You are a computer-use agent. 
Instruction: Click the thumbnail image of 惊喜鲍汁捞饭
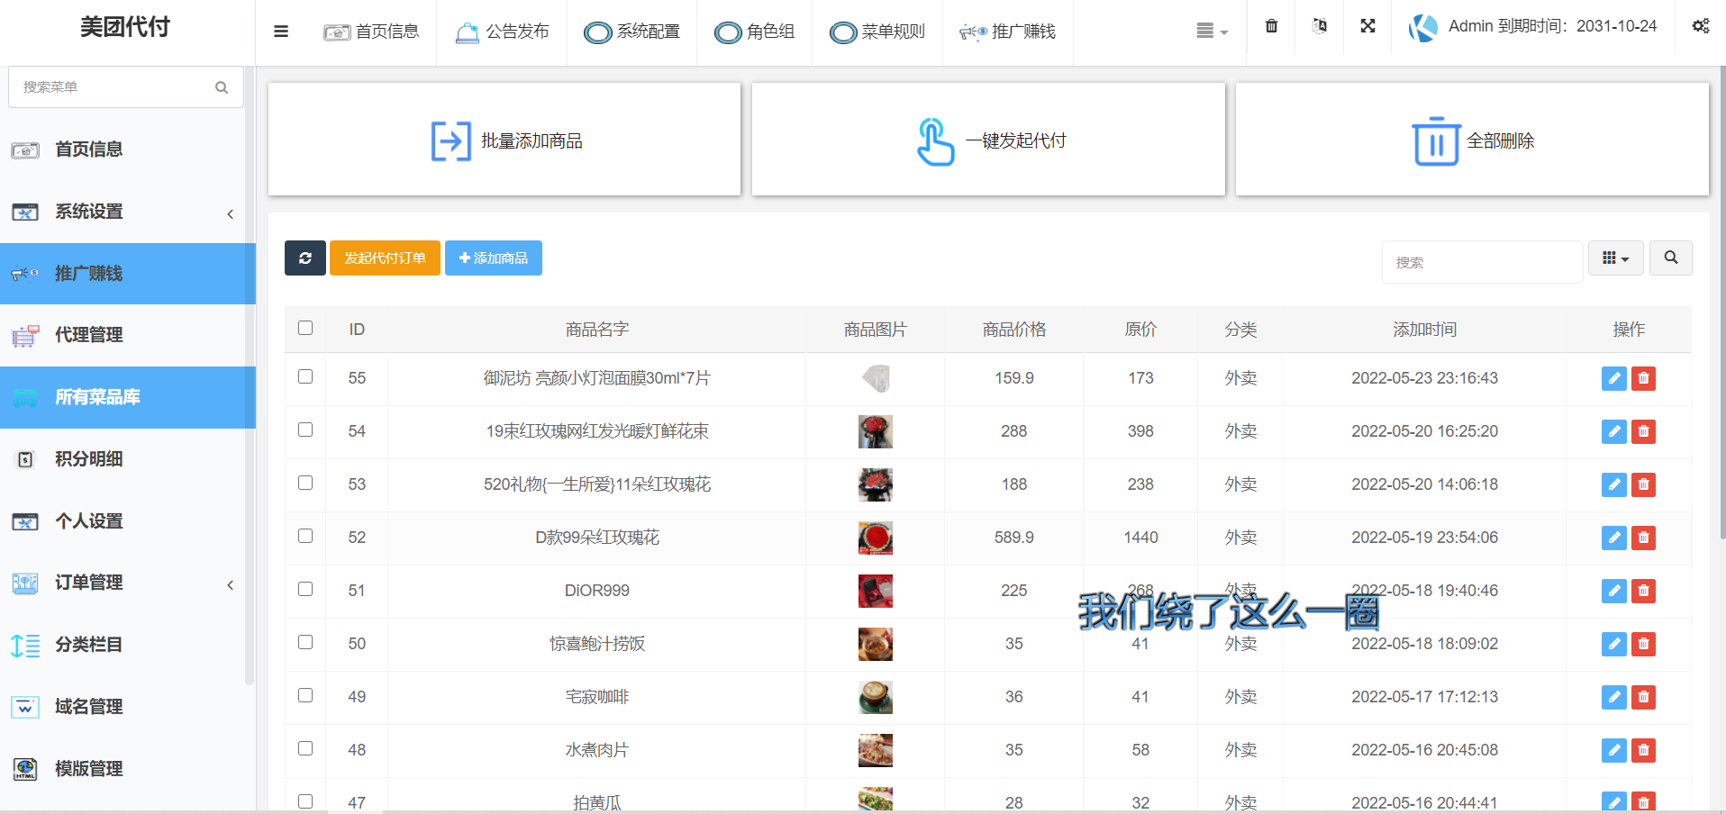874,644
